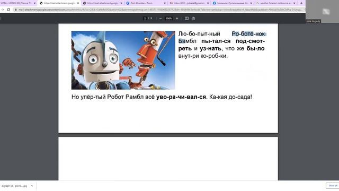Viewport: 339px width, 191px height.
Task: Switch to the second mail-attachment tab
Action: [x=102, y=3]
